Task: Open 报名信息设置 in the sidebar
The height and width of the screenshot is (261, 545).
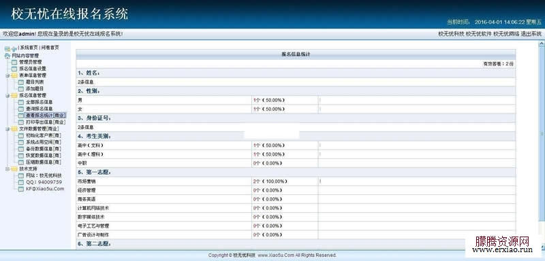Action: 33,69
